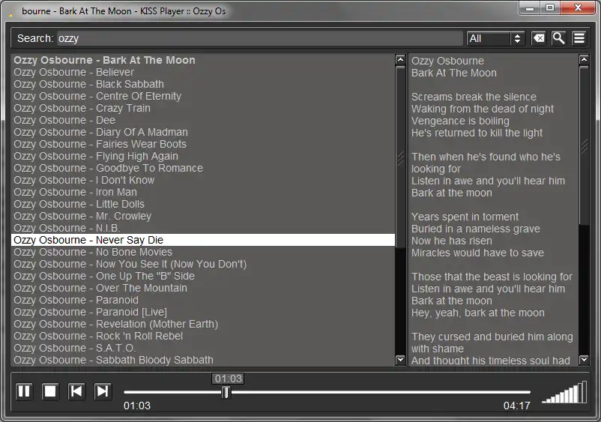601x422 pixels.
Task: Select One Up The "B" Side
Action: 203,276
